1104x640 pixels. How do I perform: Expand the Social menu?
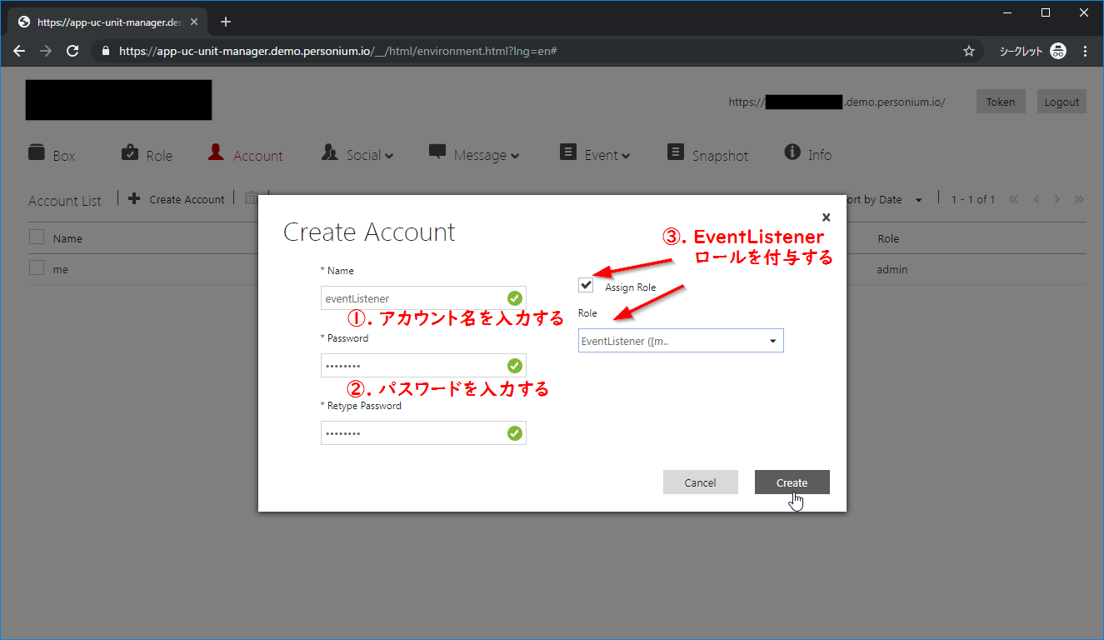point(357,154)
